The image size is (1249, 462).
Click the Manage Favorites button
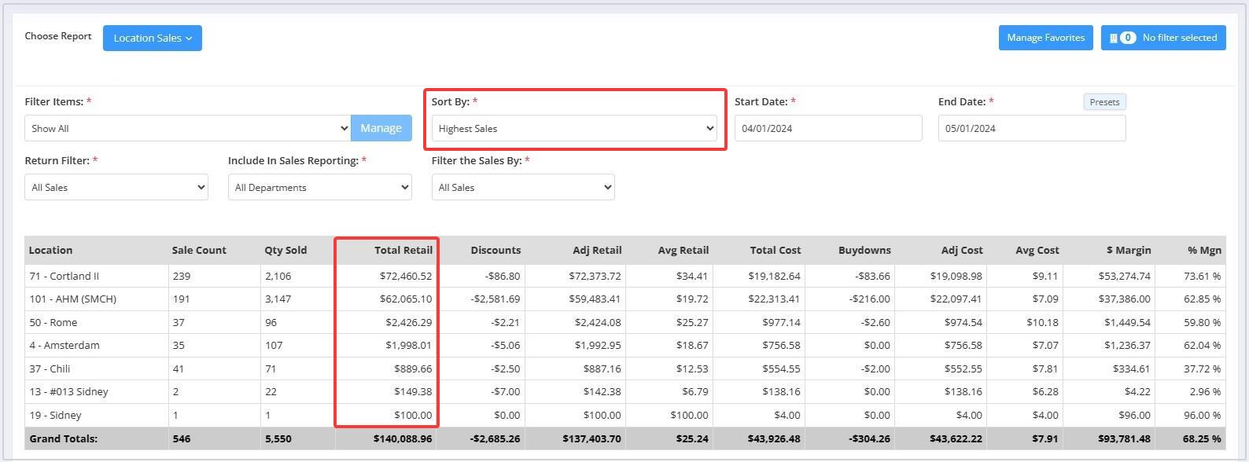coord(1045,38)
